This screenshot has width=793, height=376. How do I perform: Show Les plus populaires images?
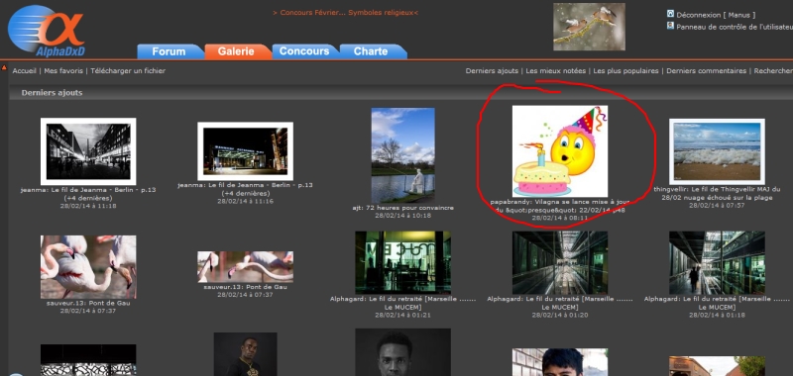626,71
